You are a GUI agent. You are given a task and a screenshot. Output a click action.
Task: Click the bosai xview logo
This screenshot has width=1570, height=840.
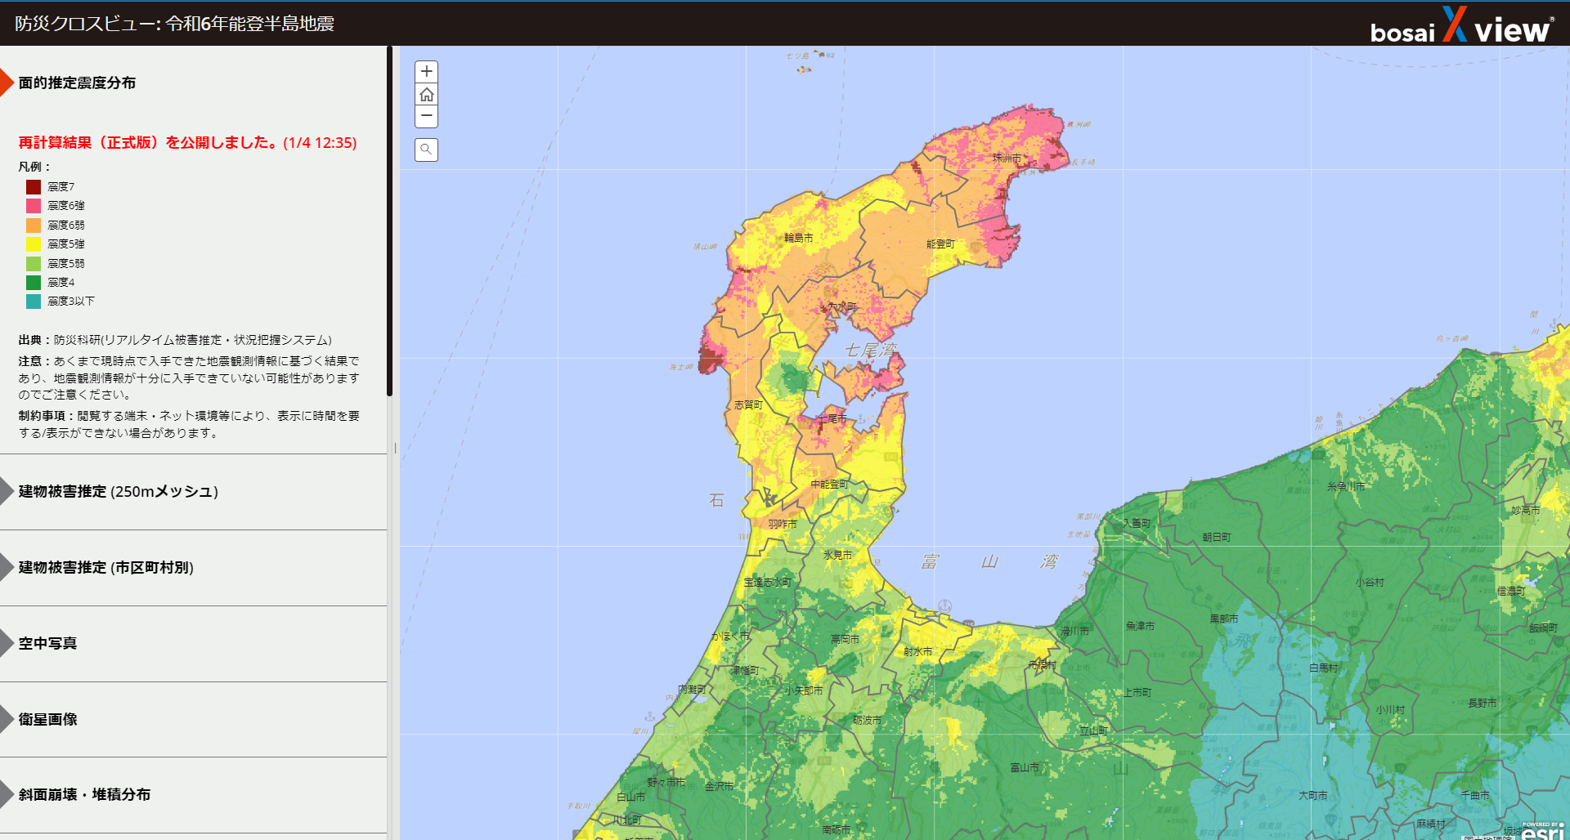pos(1461,26)
